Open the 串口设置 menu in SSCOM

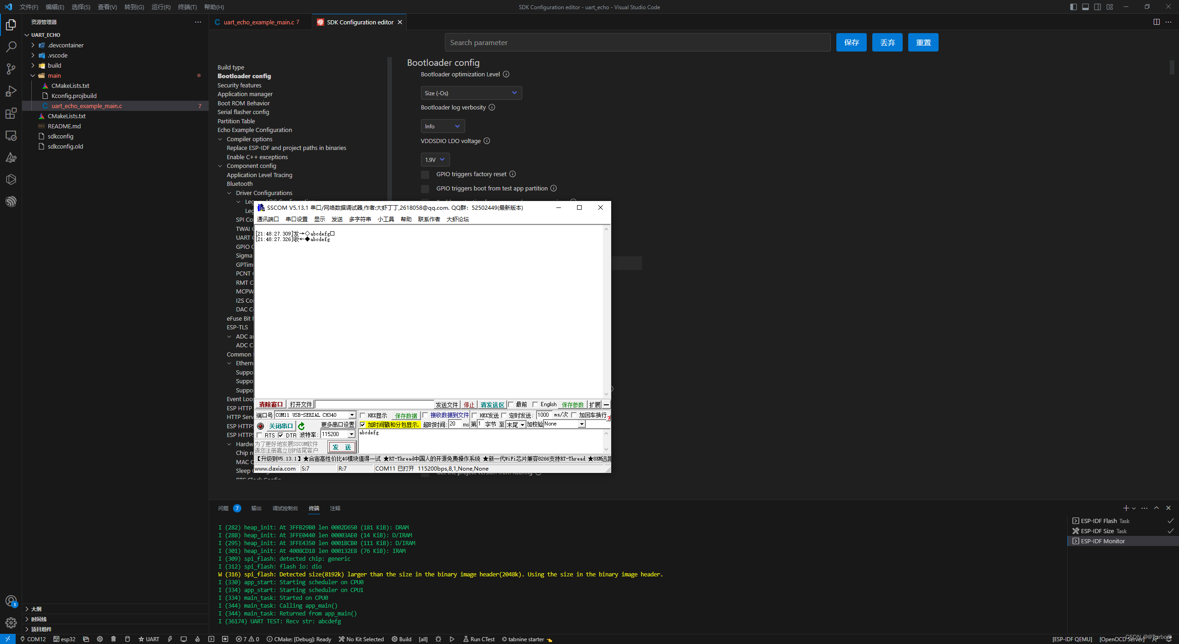[296, 219]
